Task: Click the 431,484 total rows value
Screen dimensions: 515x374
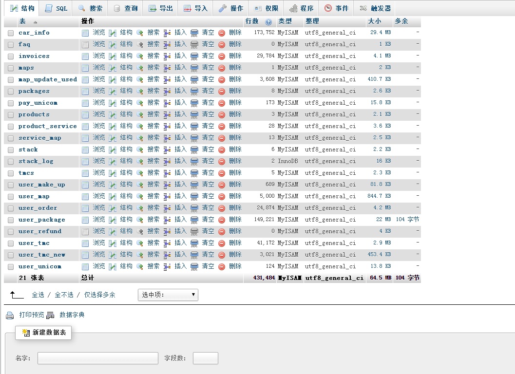Action: [x=264, y=278]
